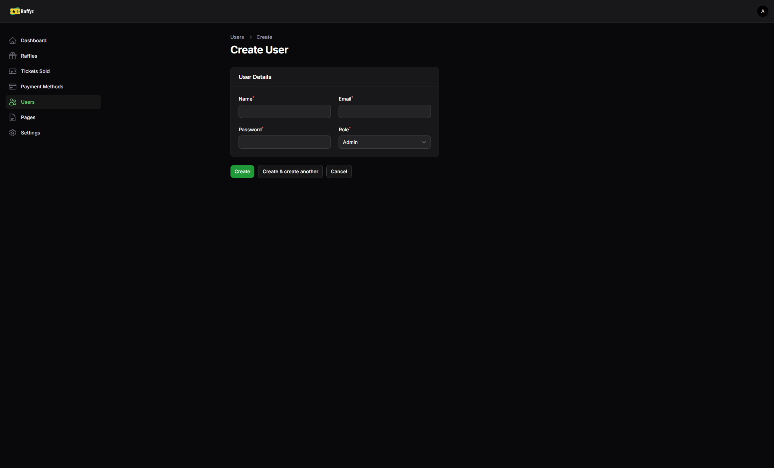
Task: Focus the Name input field
Action: [x=284, y=111]
